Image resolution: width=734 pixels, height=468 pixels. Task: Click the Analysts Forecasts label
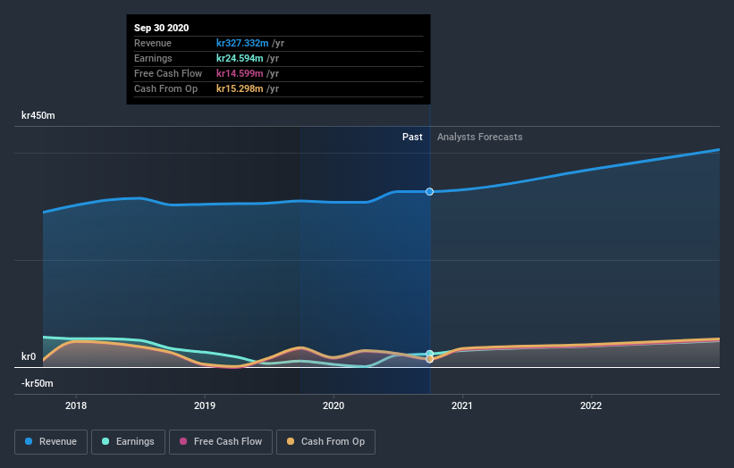(x=480, y=137)
